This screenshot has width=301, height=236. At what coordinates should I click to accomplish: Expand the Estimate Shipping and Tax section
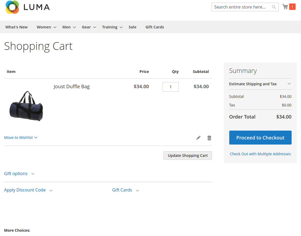coord(253,84)
